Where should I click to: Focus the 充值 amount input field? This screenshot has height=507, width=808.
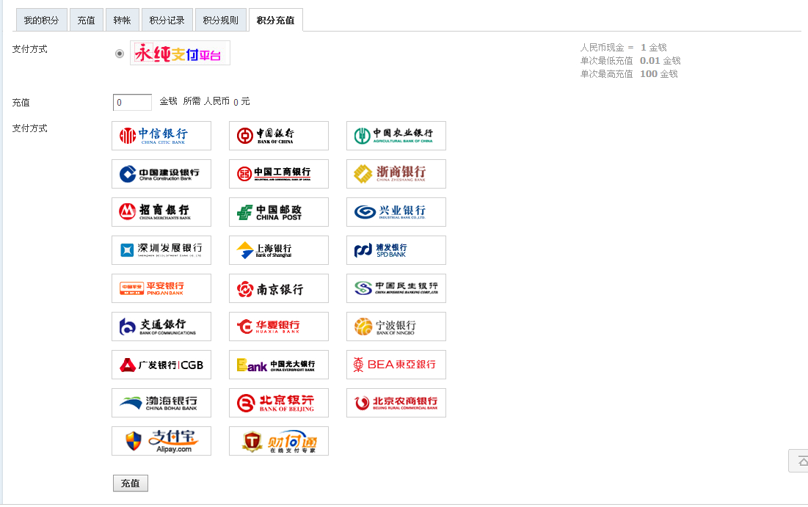[132, 102]
